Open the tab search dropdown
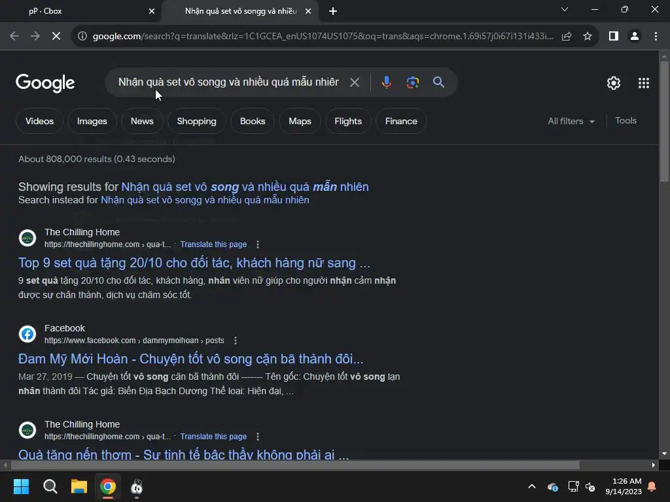The width and height of the screenshot is (670, 502). tap(565, 9)
